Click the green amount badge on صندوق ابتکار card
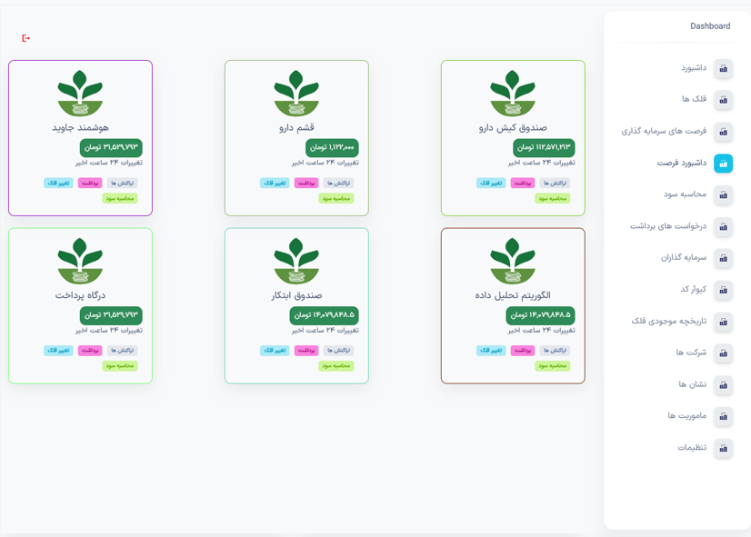The height and width of the screenshot is (537, 751). pyautogui.click(x=324, y=315)
